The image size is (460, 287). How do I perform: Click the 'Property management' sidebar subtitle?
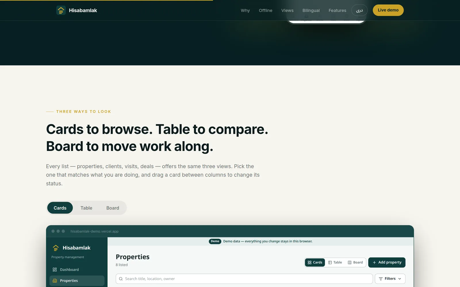click(68, 257)
